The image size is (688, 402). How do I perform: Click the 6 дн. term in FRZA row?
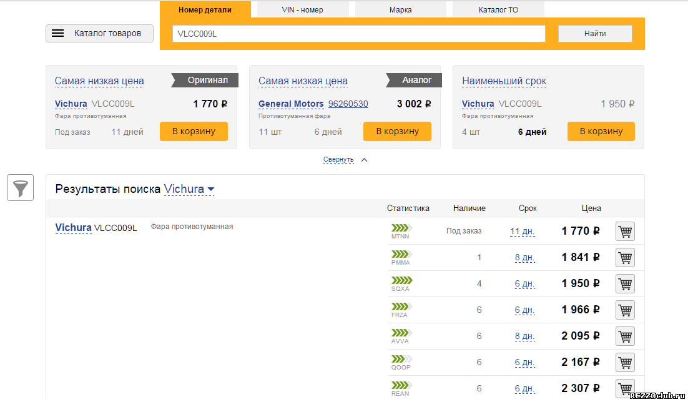point(525,310)
